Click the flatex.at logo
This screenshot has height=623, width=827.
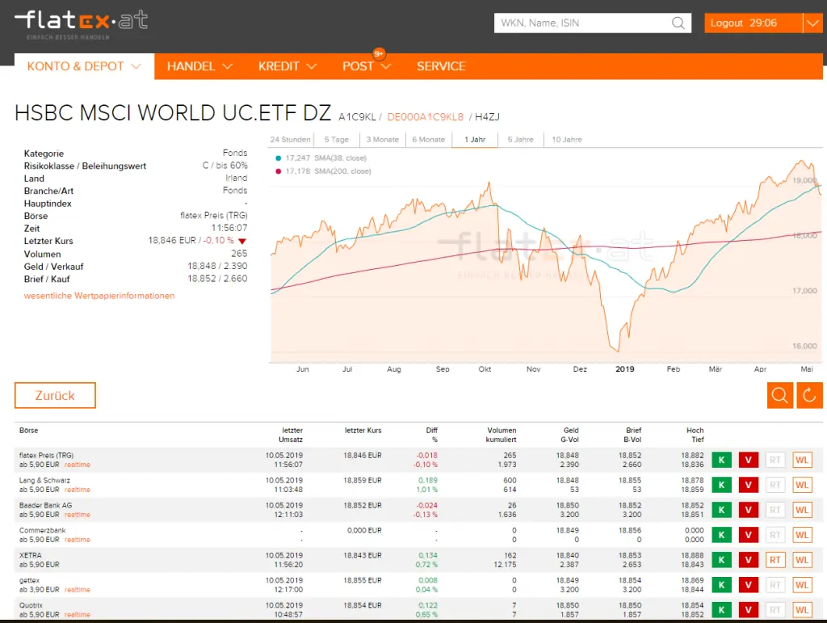click(81, 24)
